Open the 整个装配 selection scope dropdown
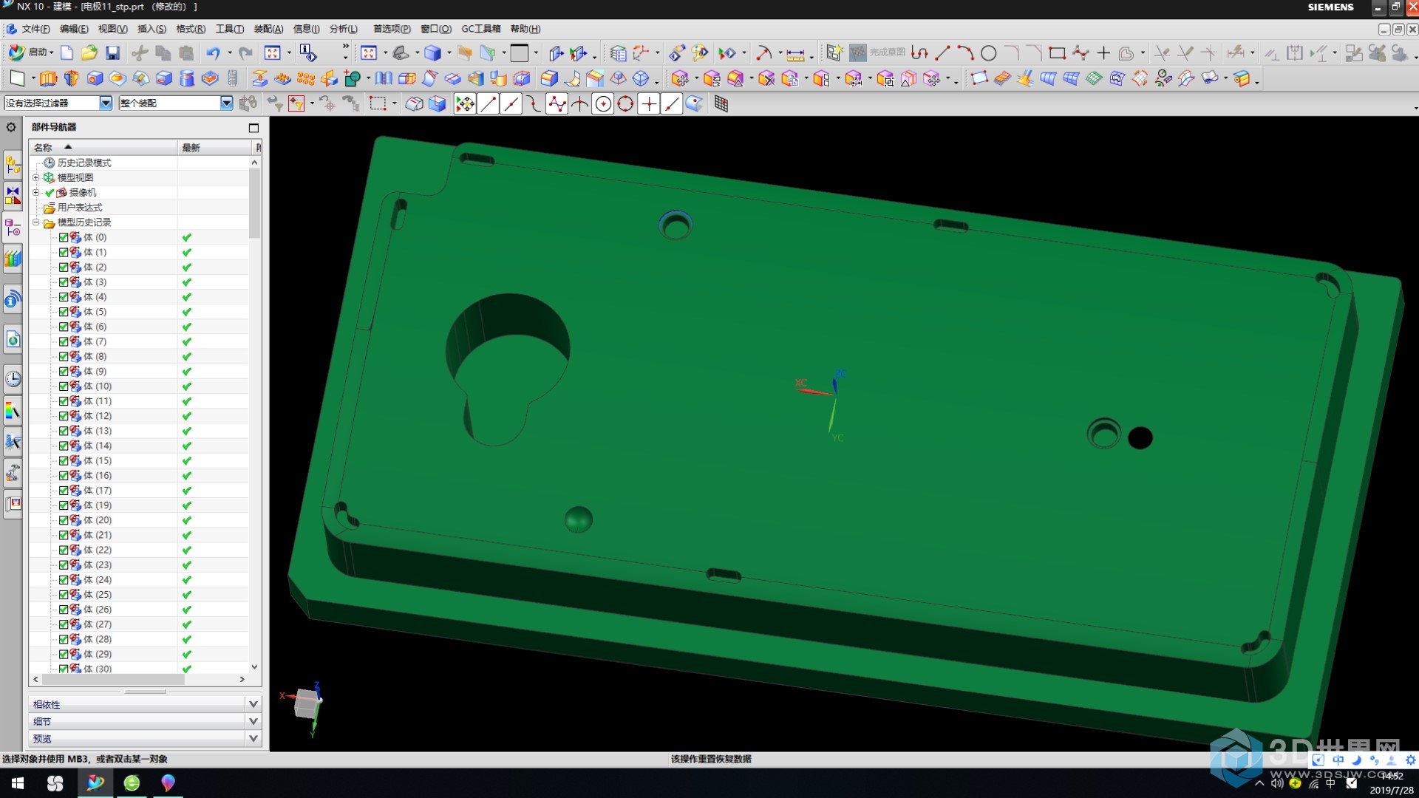The image size is (1419, 798). coord(227,103)
